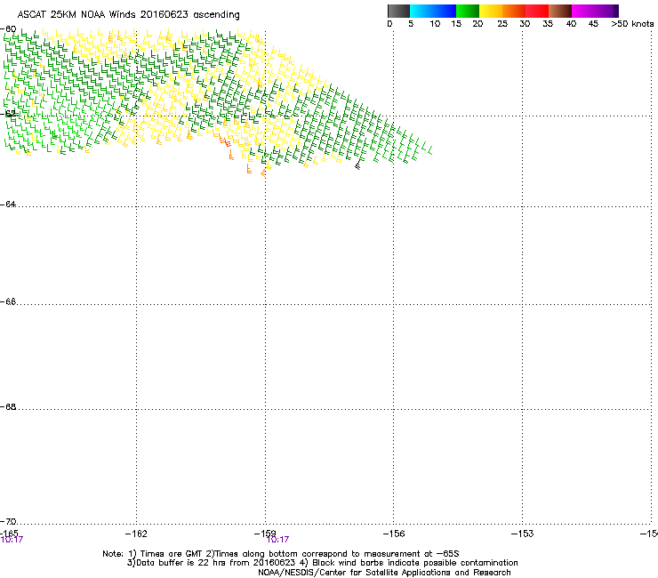Click the latitude label -68

point(8,407)
